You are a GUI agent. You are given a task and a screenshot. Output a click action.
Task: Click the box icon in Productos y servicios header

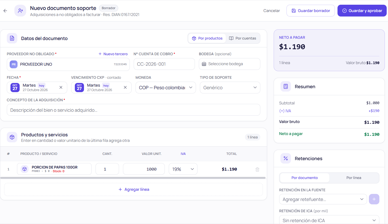pos(12,137)
